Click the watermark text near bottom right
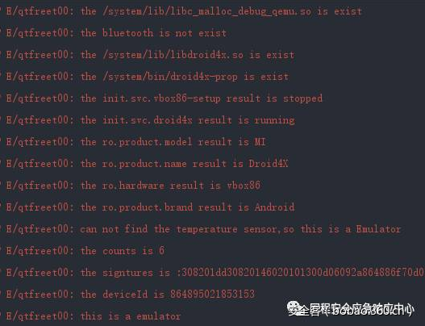Image resolution: width=425 pixels, height=326 pixels. click(357, 309)
